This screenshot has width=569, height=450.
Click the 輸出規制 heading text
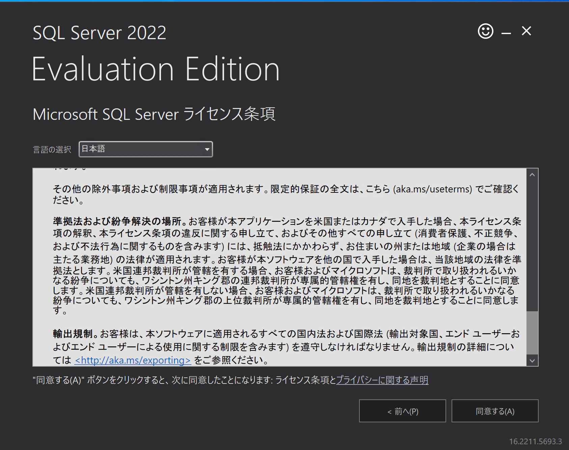click(x=73, y=334)
